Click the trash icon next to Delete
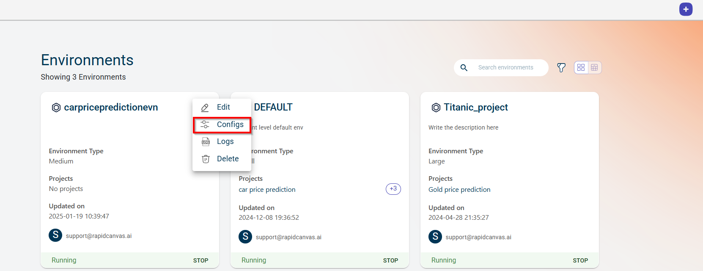 [x=206, y=159]
